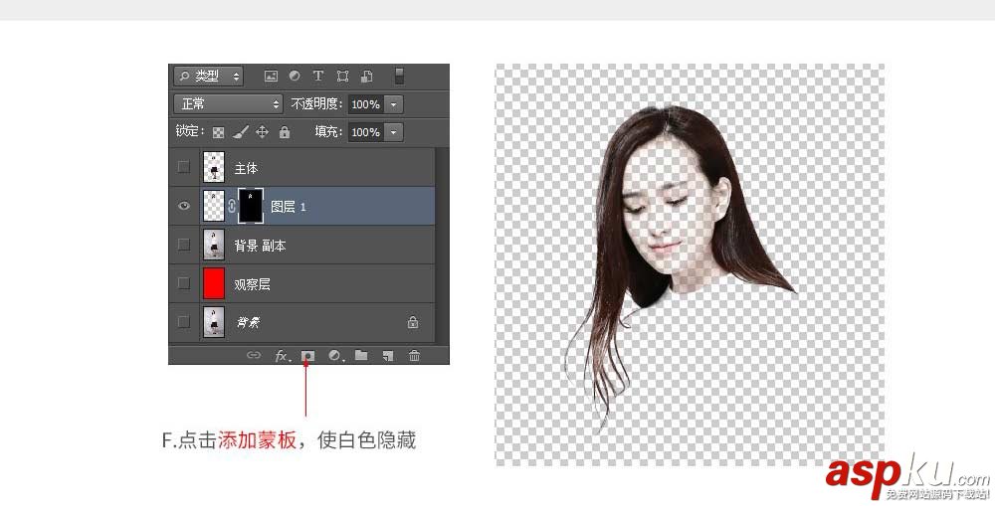The width and height of the screenshot is (995, 506).
Task: Click the link layers icon
Action: [253, 355]
